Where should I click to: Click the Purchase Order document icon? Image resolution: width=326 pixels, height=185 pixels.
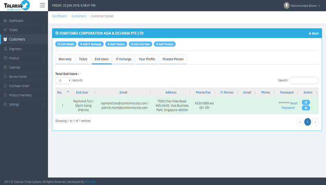pyautogui.click(x=5, y=86)
